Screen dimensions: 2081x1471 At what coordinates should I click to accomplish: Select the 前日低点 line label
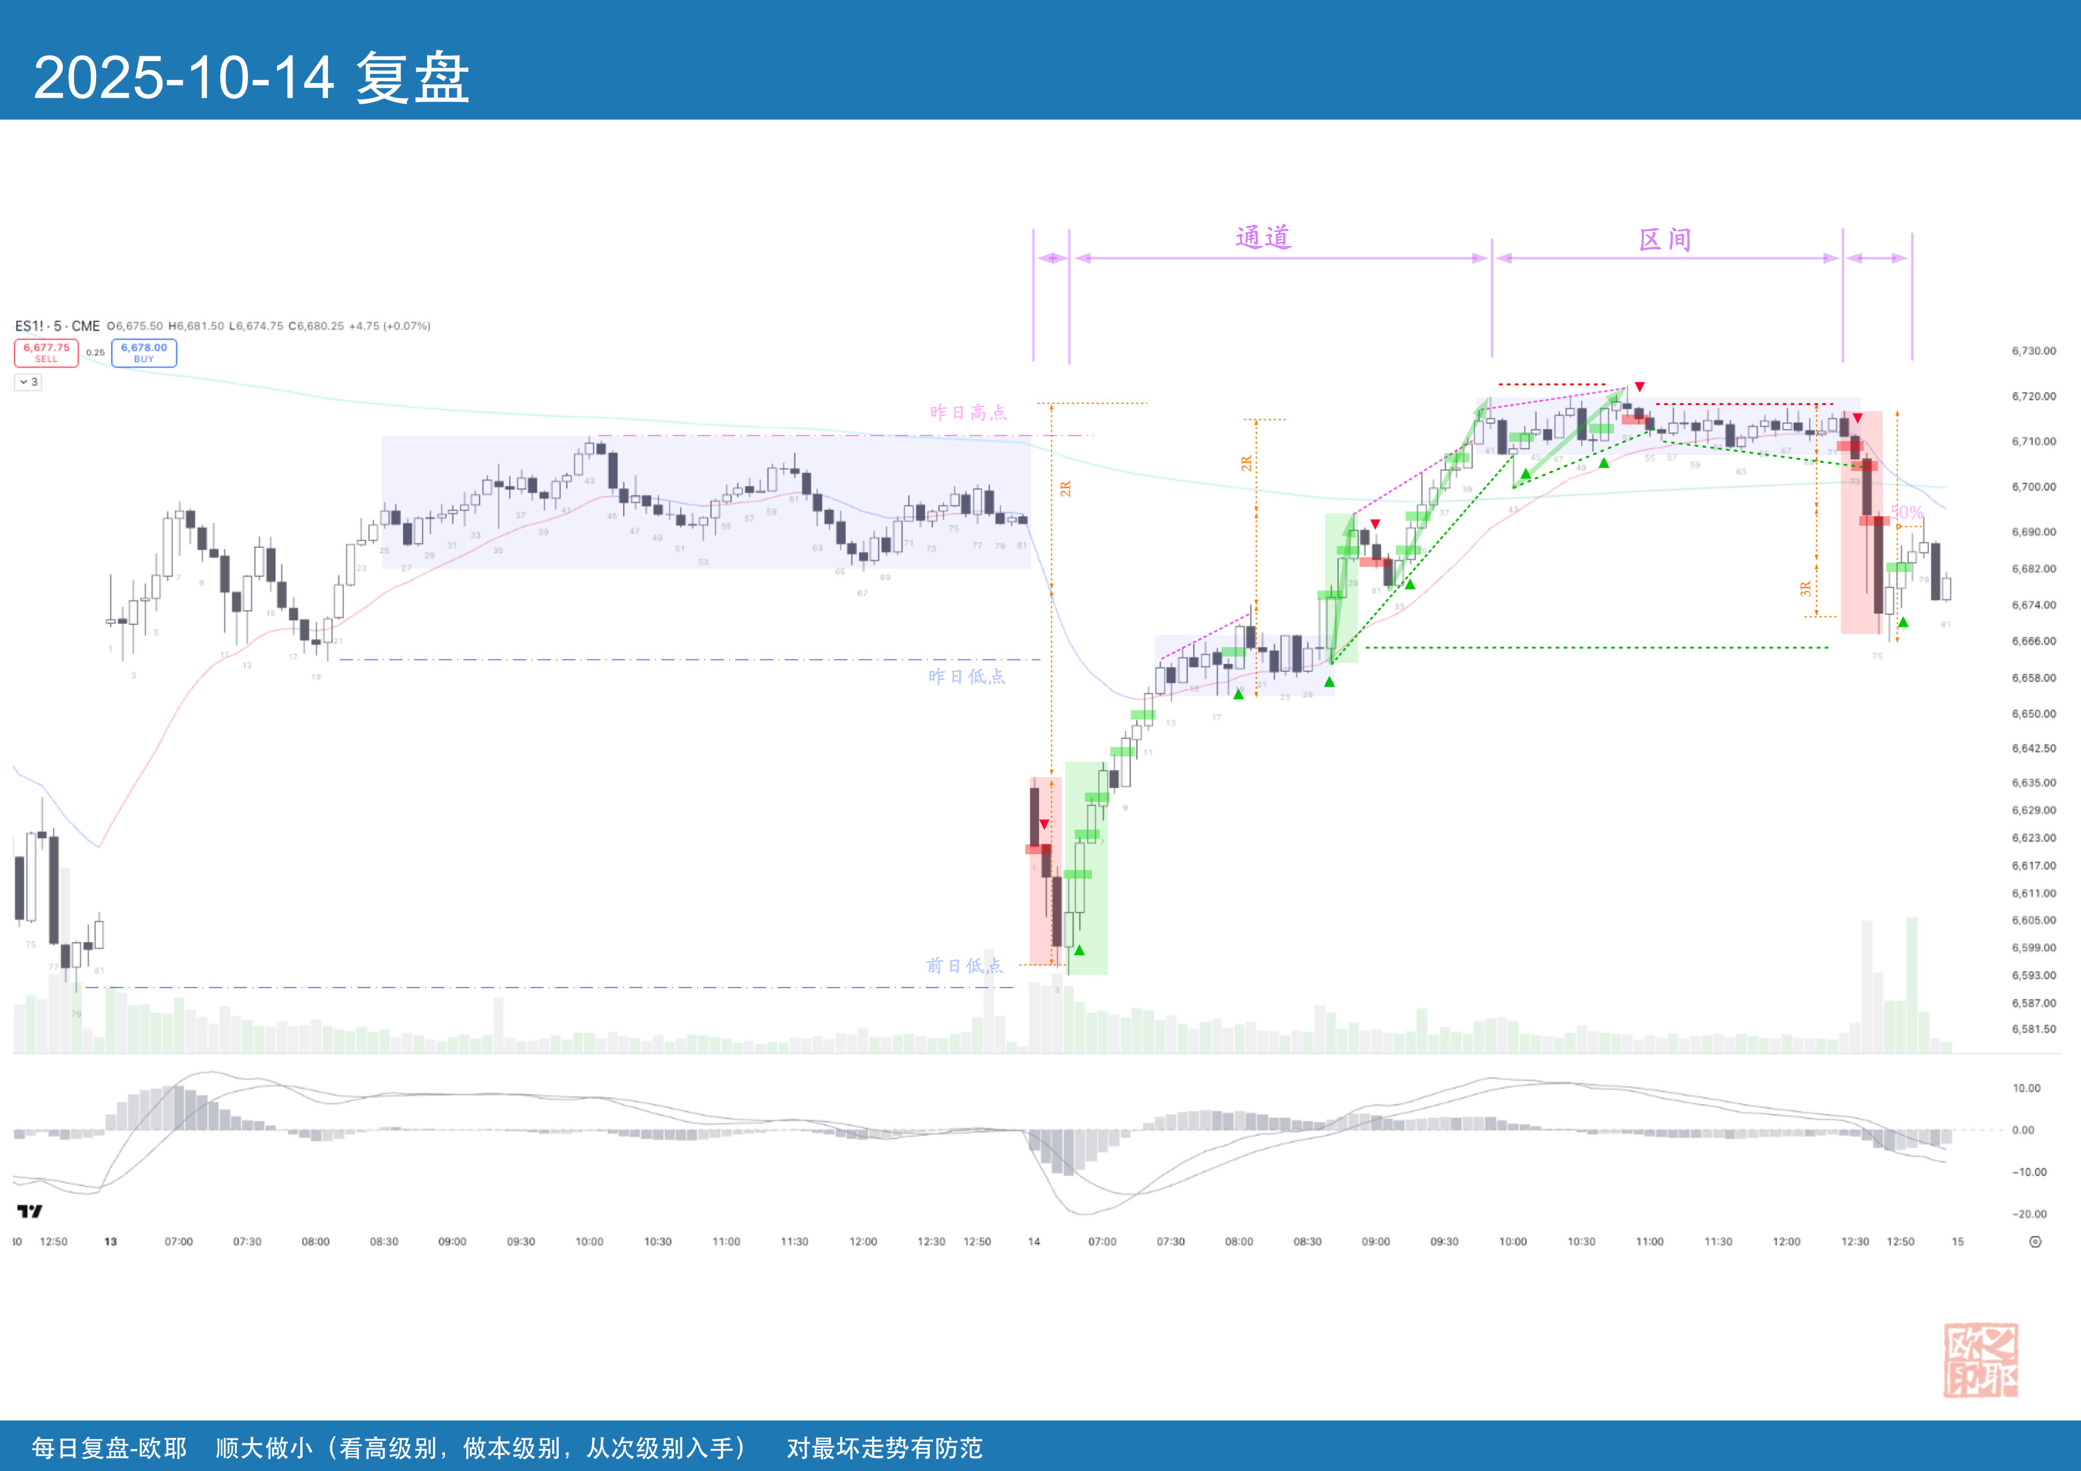click(x=965, y=966)
